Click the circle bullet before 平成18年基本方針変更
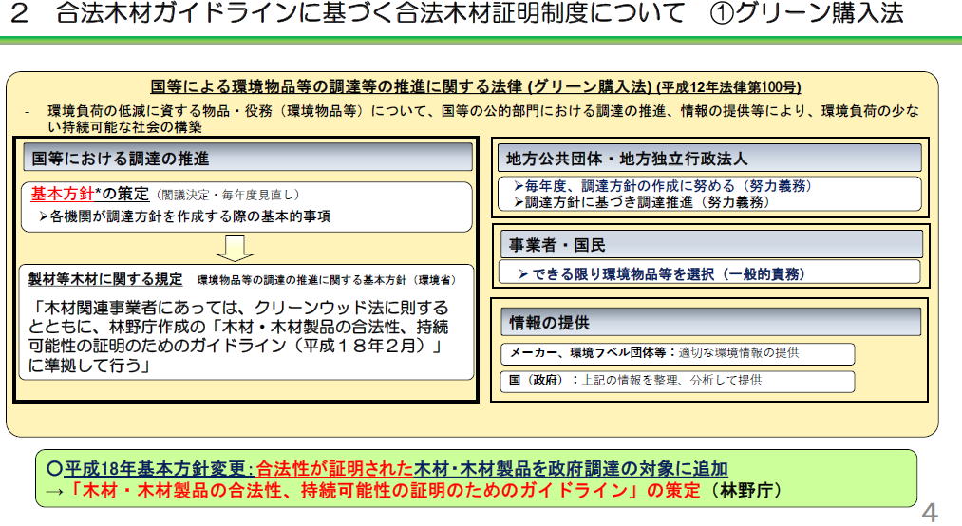Viewport: 962px width, 526px height. [54, 468]
